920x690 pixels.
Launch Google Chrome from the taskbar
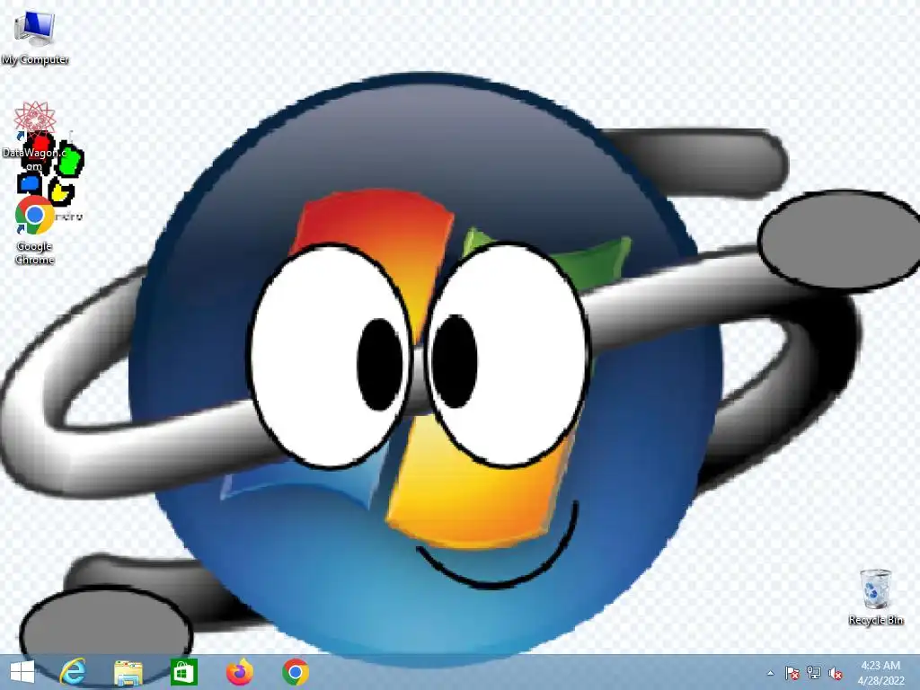pyautogui.click(x=295, y=672)
